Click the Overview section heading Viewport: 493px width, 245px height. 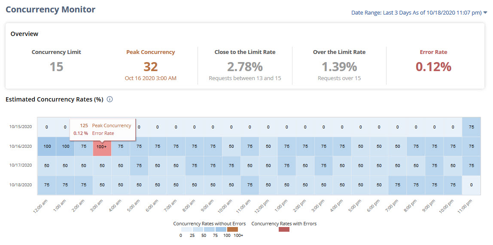24,34
